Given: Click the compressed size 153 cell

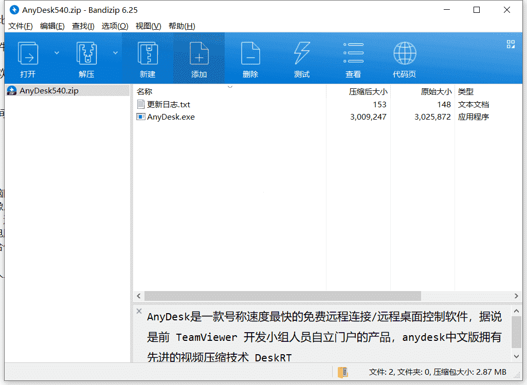Looking at the screenshot, I should tap(379, 104).
